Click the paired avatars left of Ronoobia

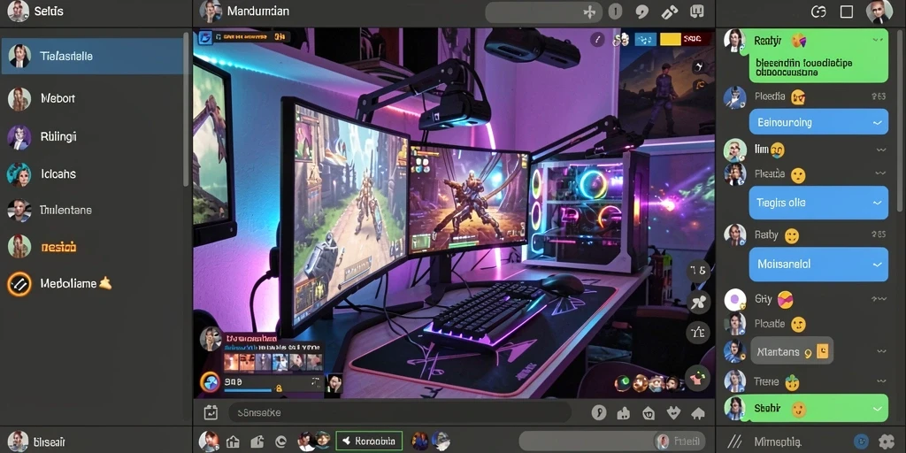(x=314, y=441)
